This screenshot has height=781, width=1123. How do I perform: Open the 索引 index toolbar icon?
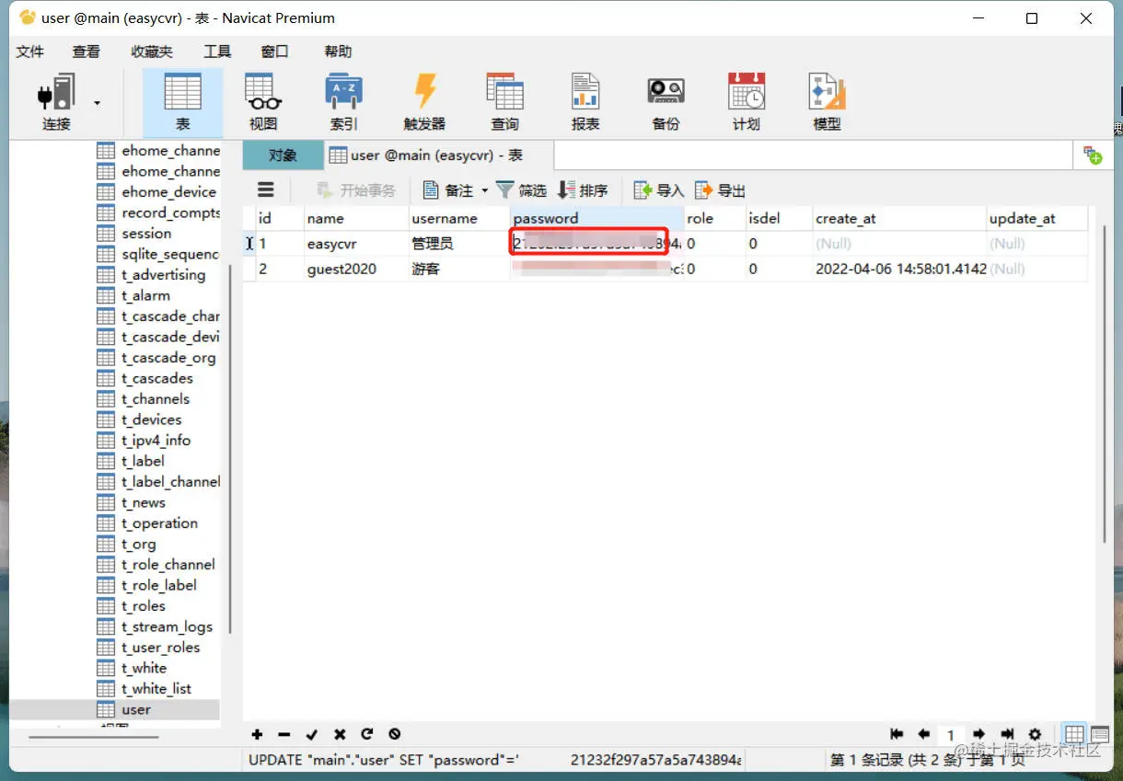[x=343, y=102]
